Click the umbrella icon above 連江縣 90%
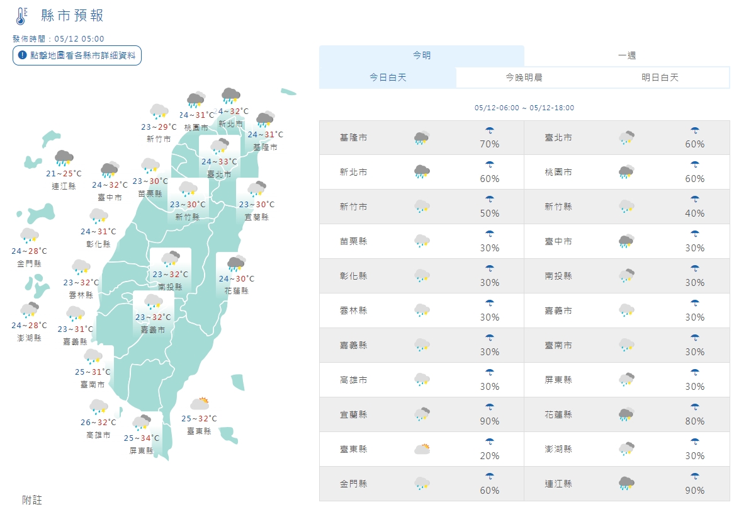 695,477
